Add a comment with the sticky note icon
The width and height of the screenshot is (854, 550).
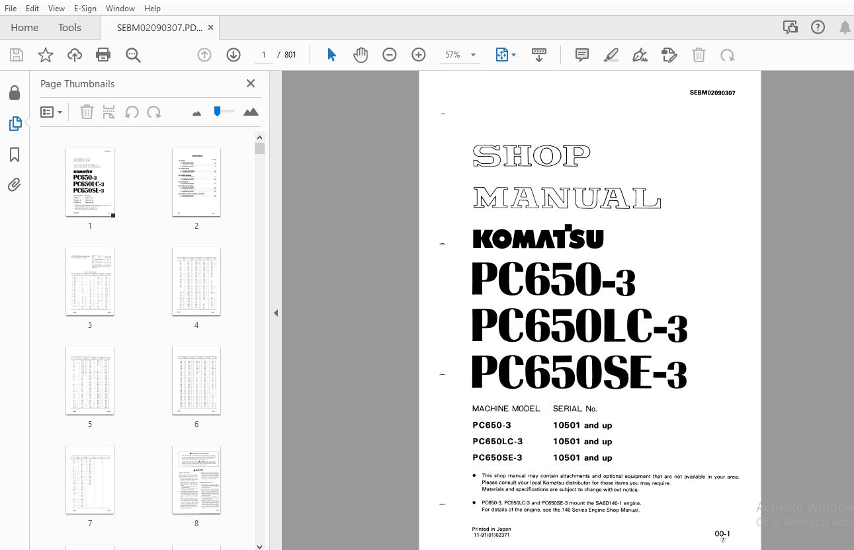582,55
